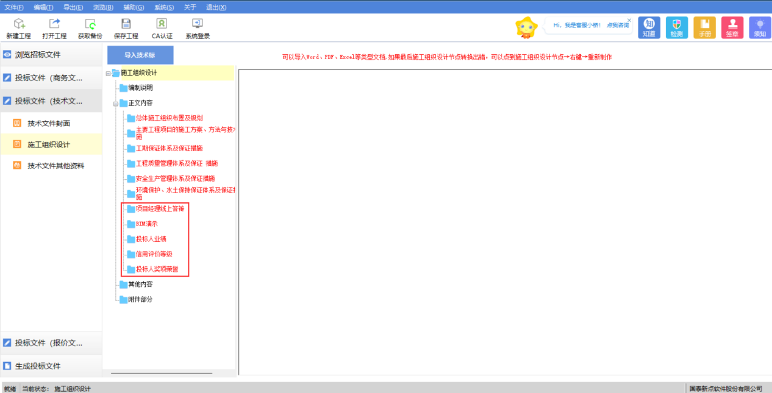Open the 检测 shield icon

676,27
